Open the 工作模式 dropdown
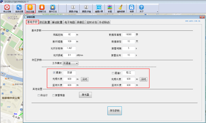Viewport: 206px width, 123px height. pos(70,63)
